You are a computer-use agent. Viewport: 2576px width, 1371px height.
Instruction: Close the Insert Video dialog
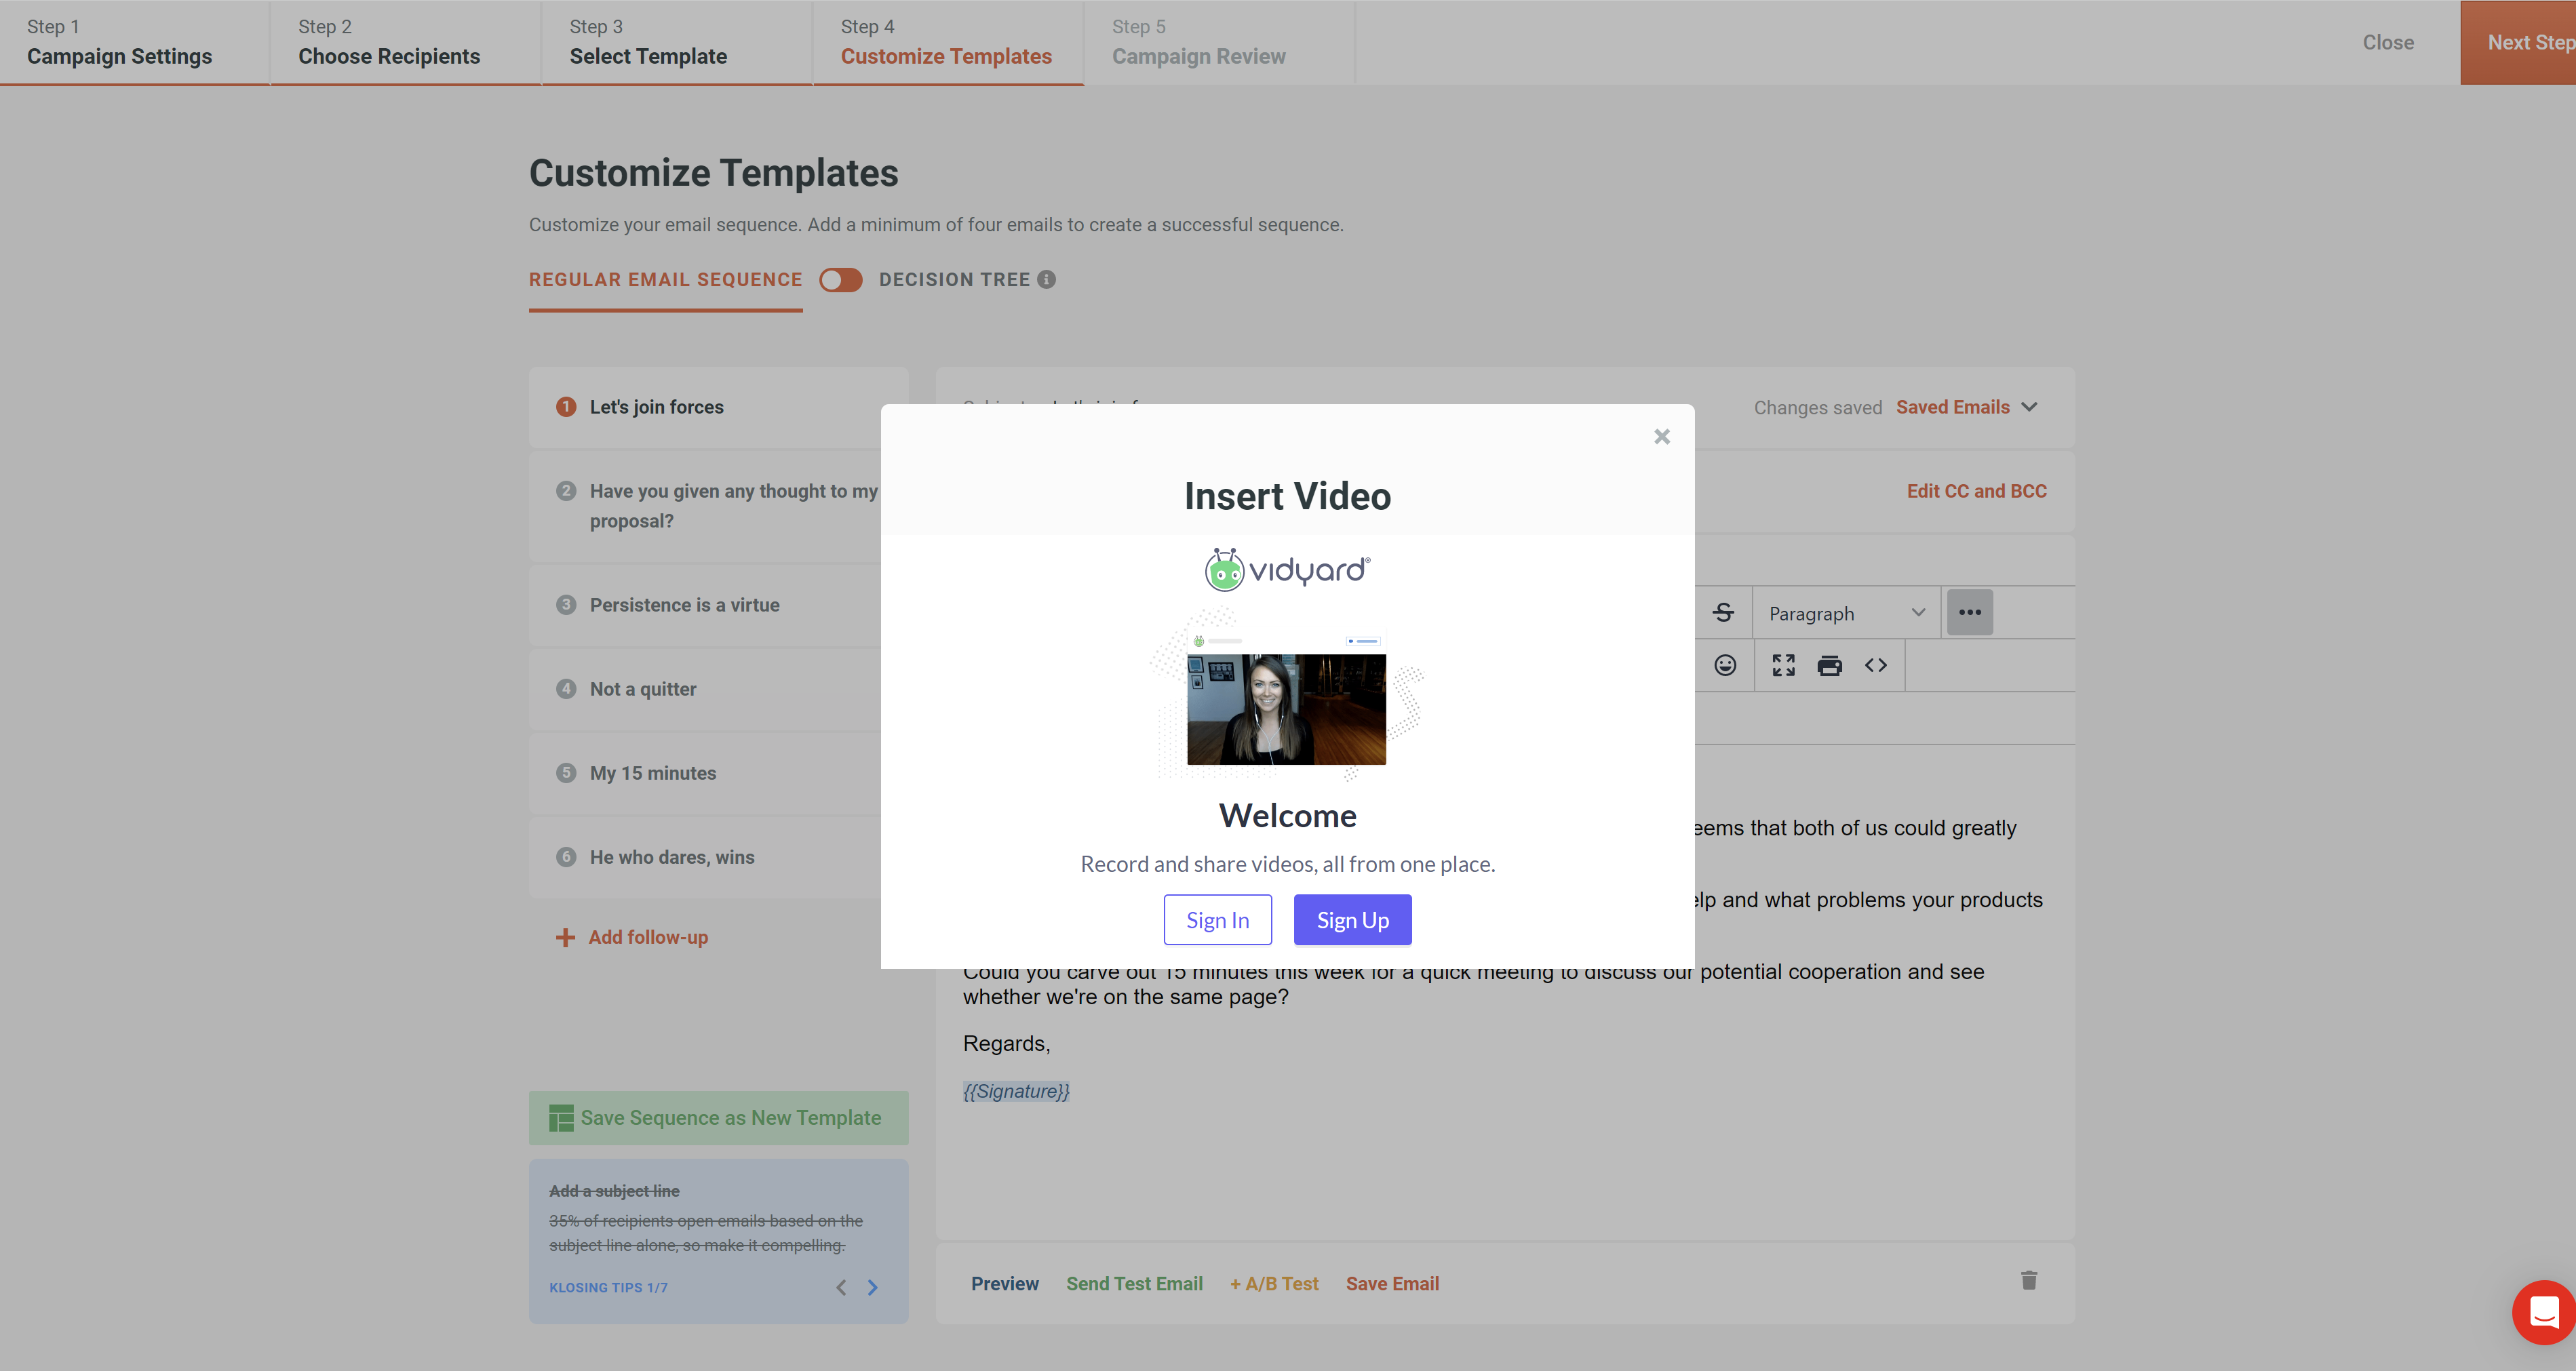point(1661,436)
